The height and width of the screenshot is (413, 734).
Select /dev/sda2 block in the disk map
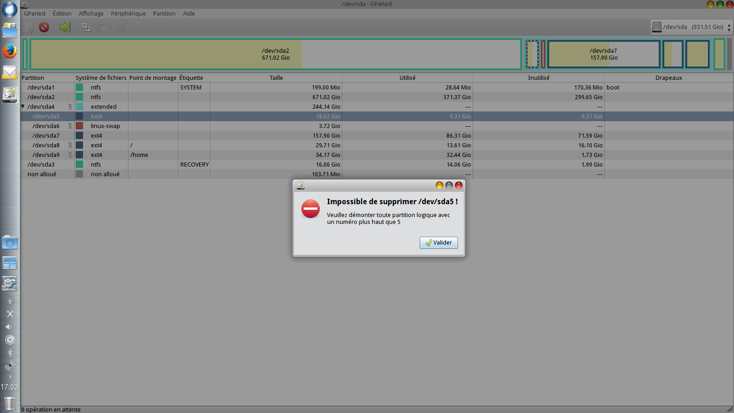tap(276, 54)
